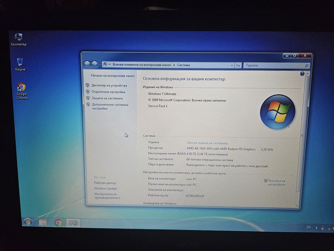
Task: Click the shield icon next to Допълнителни системни настройки
Action: 88,104
